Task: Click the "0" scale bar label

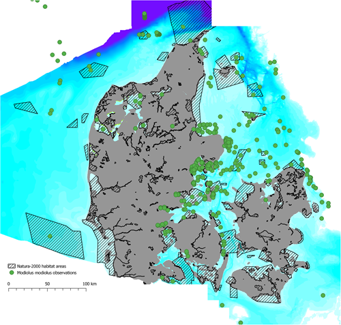Action: pyautogui.click(x=9, y=283)
